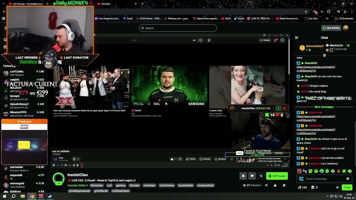This screenshot has width=356, height=200.
Task: Share the stream via share icon
Action: coord(266,185)
